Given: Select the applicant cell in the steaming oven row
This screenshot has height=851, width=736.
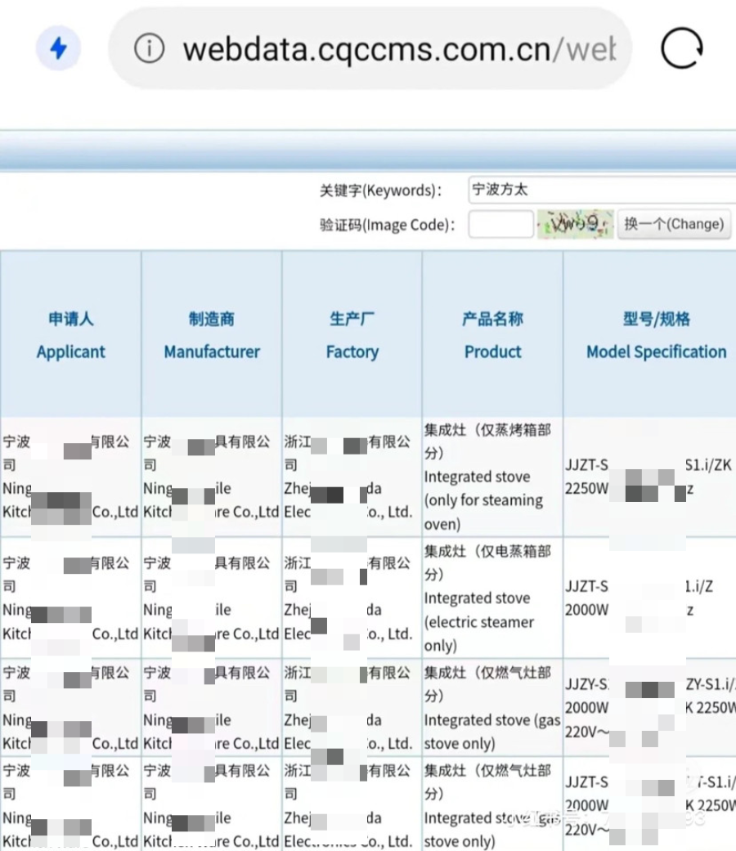Looking at the screenshot, I should (70, 477).
